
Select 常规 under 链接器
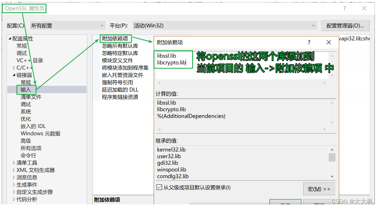[x=26, y=83]
